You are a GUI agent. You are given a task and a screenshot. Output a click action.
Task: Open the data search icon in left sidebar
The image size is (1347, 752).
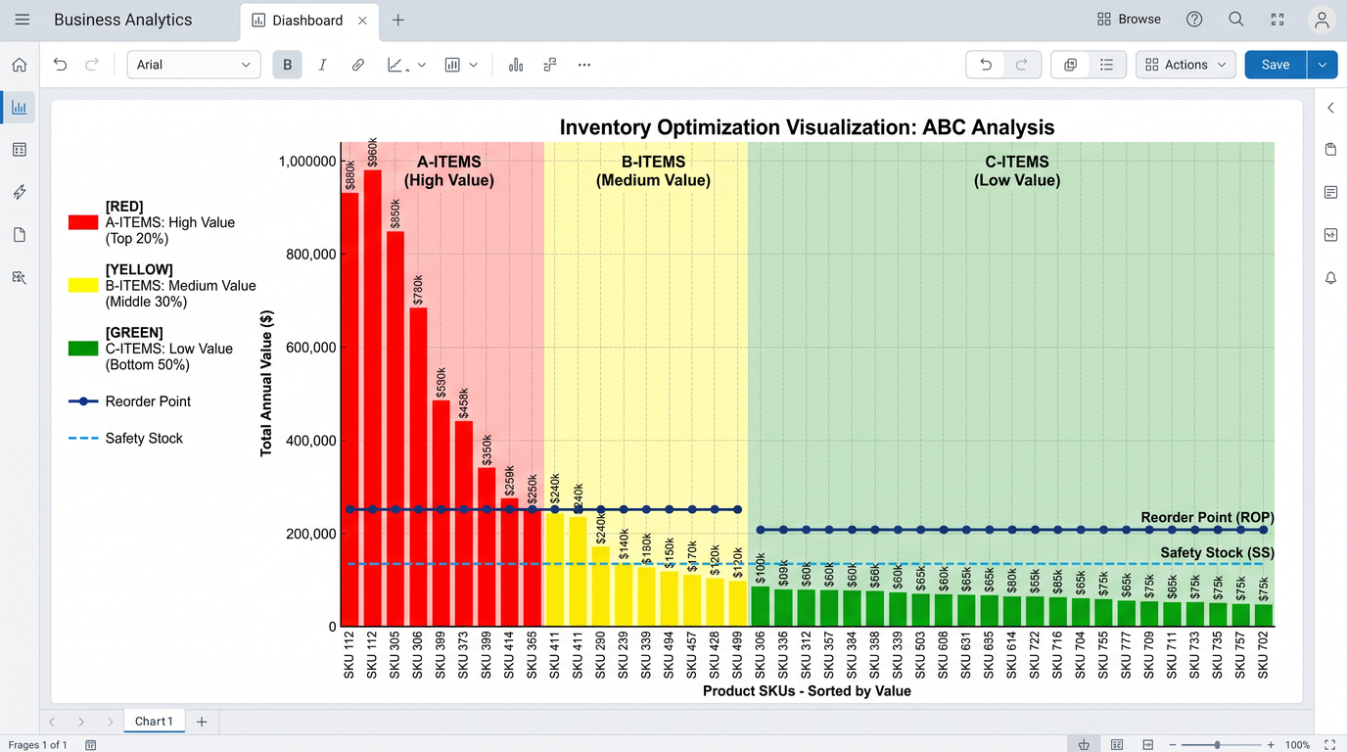[20, 278]
